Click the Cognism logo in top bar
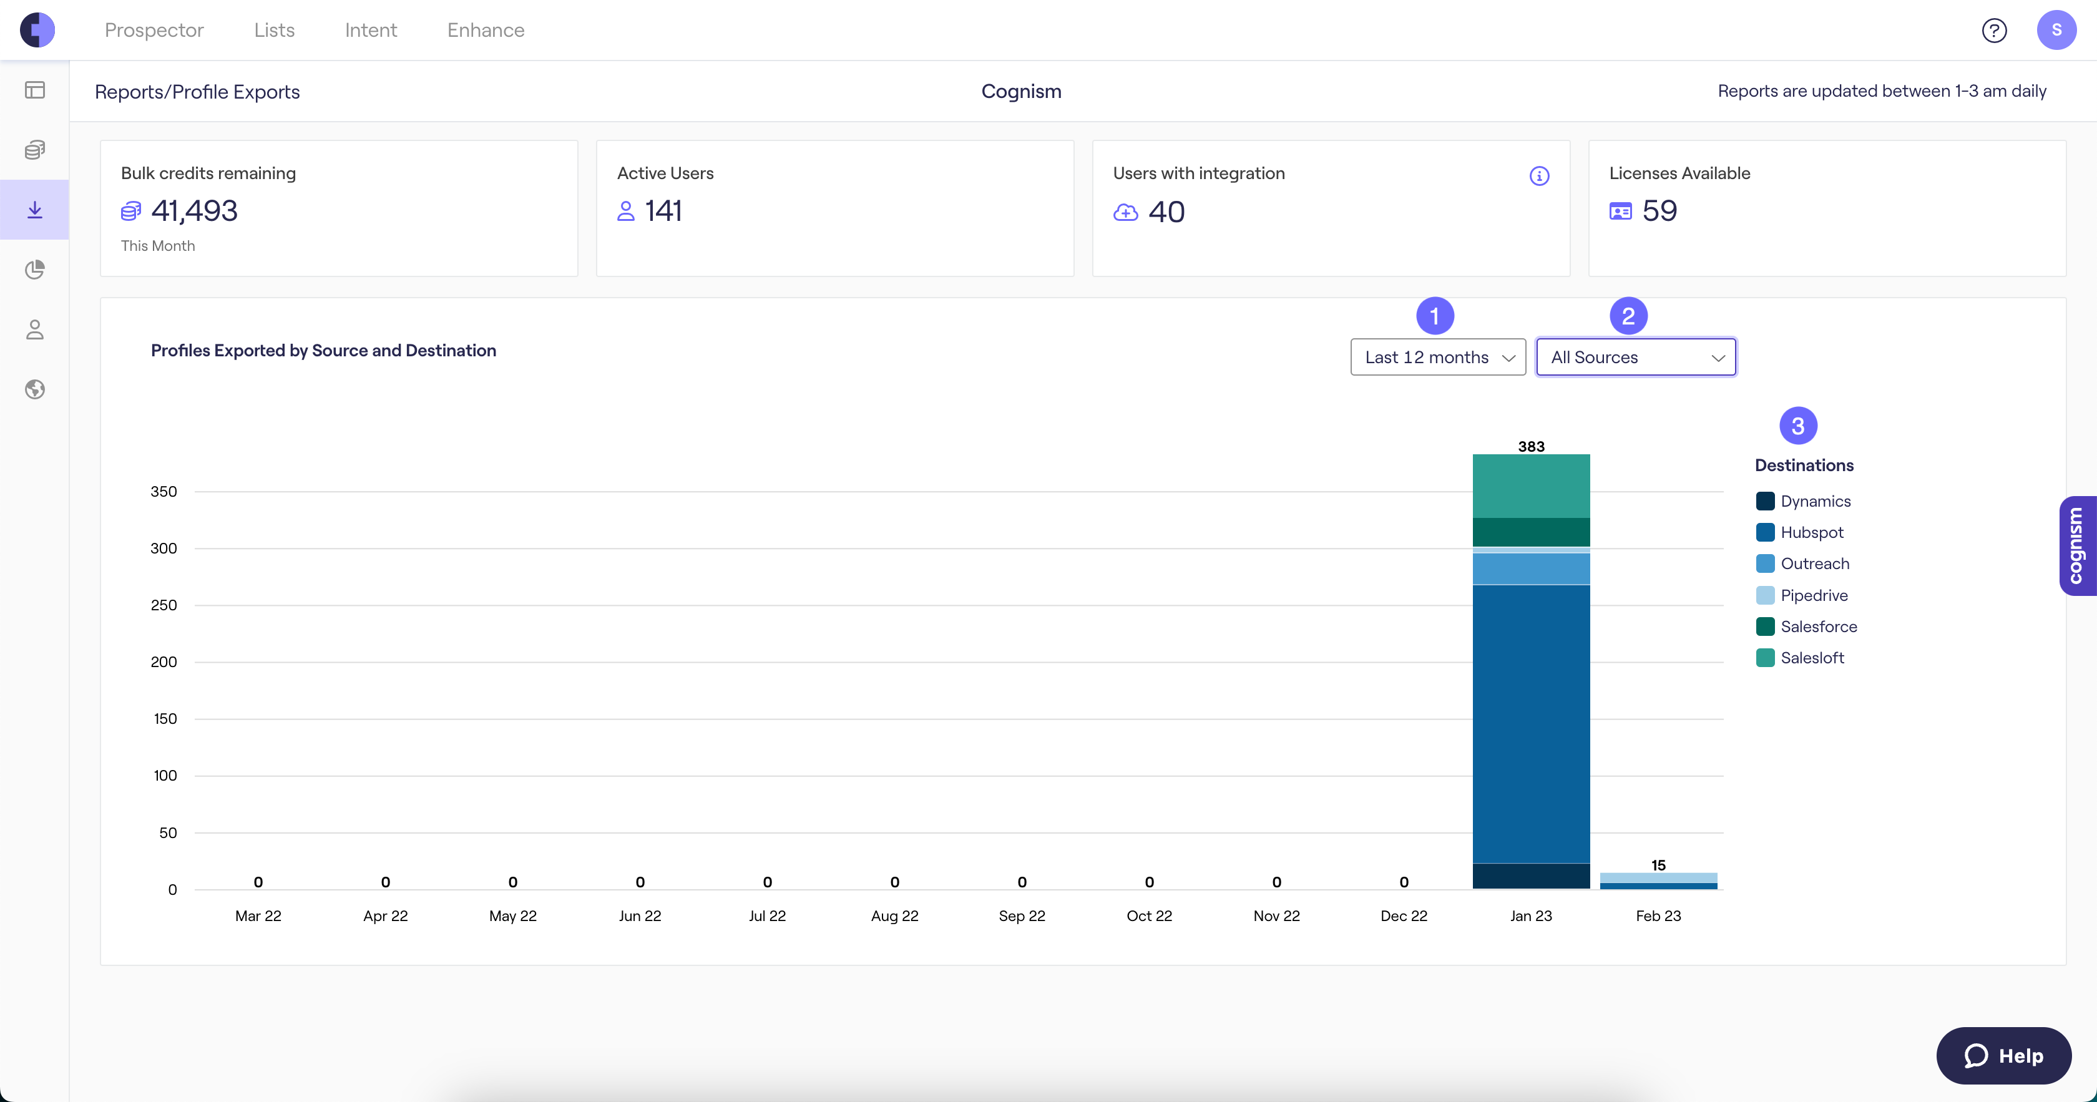 coord(37,30)
